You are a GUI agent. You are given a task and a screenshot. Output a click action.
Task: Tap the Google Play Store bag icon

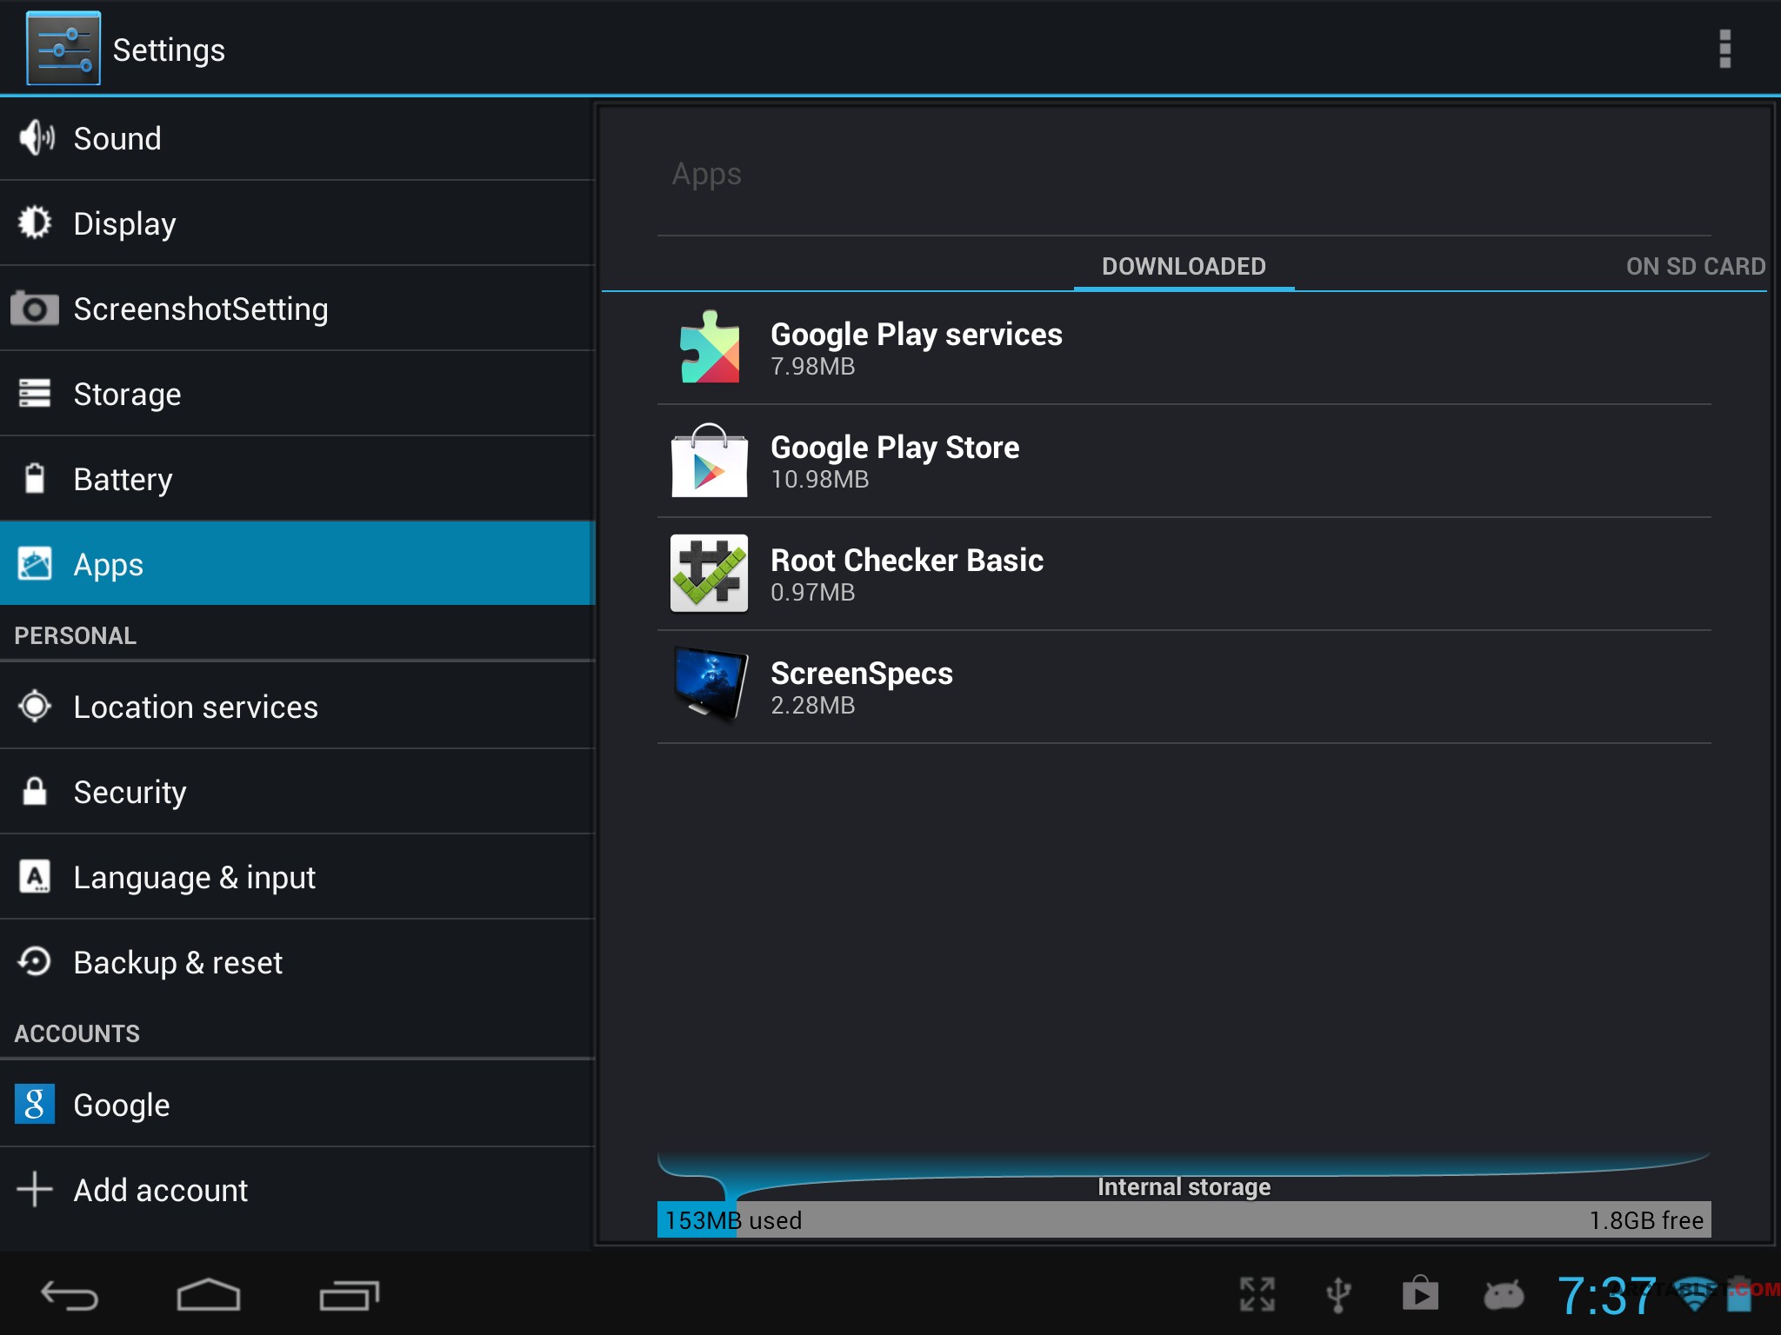[710, 461]
